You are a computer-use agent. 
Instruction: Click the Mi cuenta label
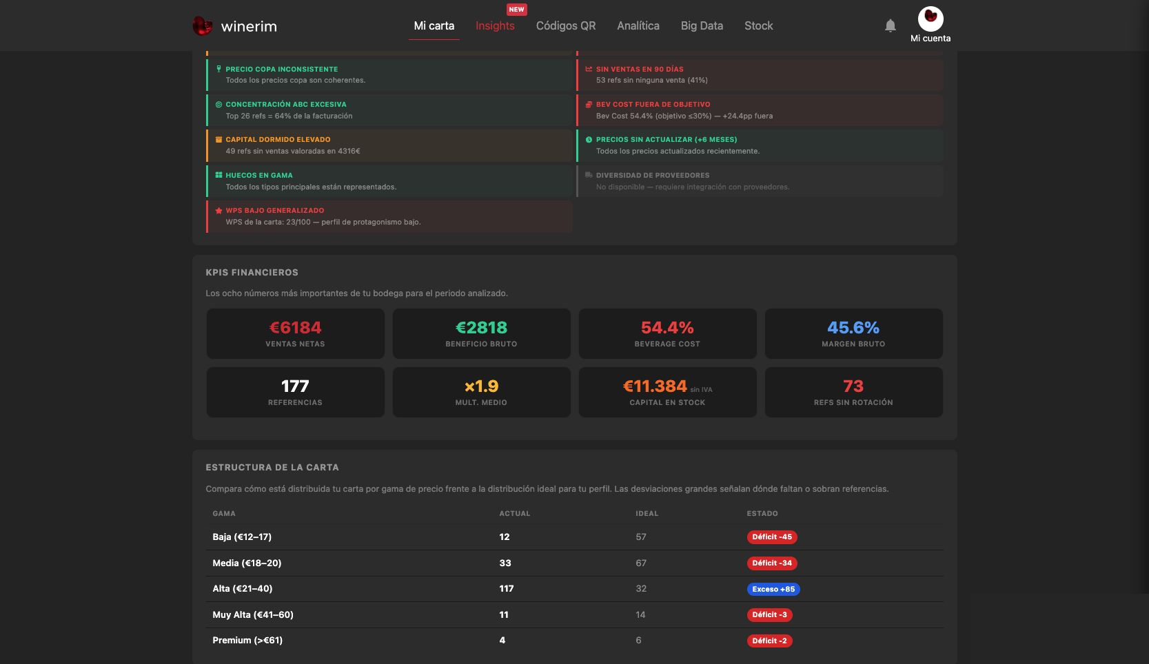pyautogui.click(x=931, y=39)
